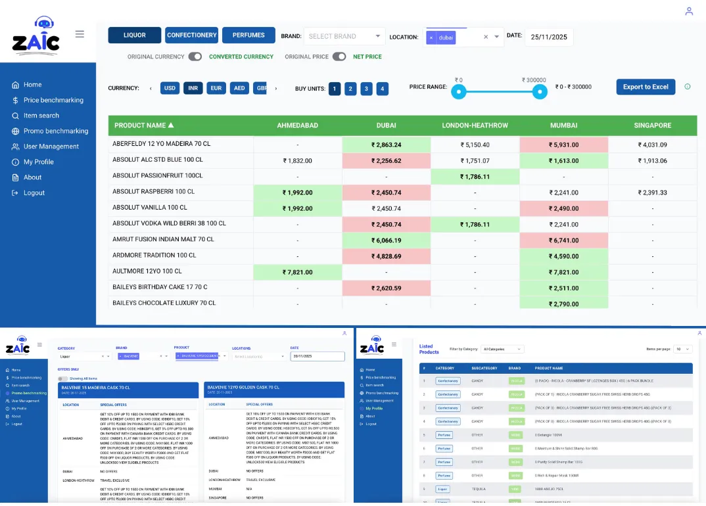
Task: Click the User Management people icon in sidebar
Action: click(x=15, y=147)
